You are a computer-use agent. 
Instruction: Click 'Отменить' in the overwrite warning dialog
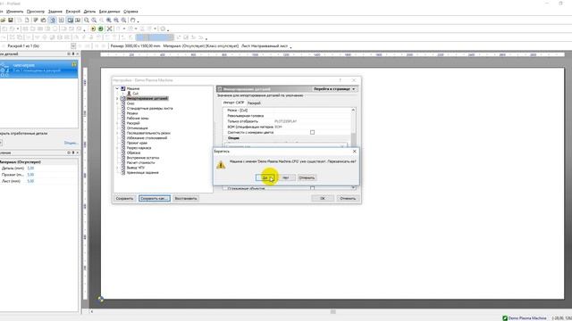(307, 178)
